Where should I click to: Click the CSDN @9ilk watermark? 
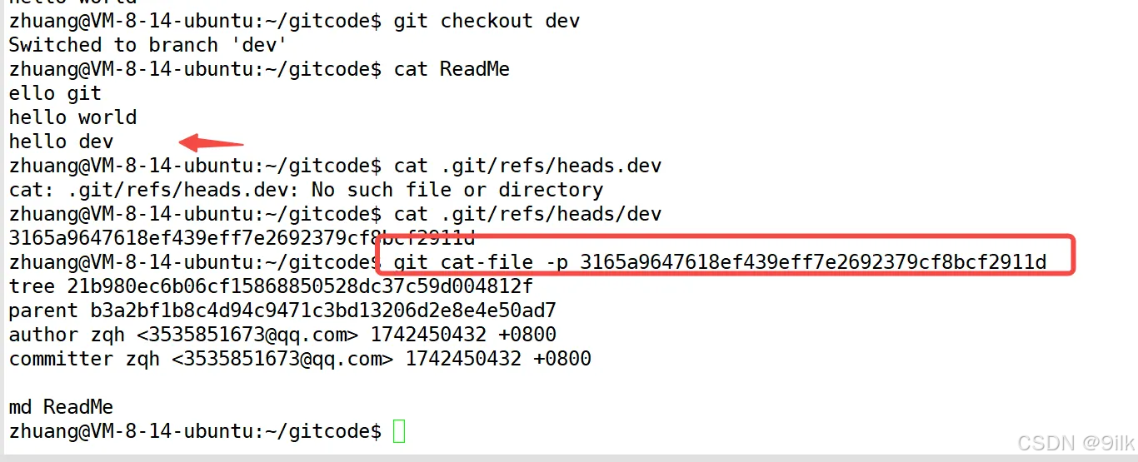1073,441
